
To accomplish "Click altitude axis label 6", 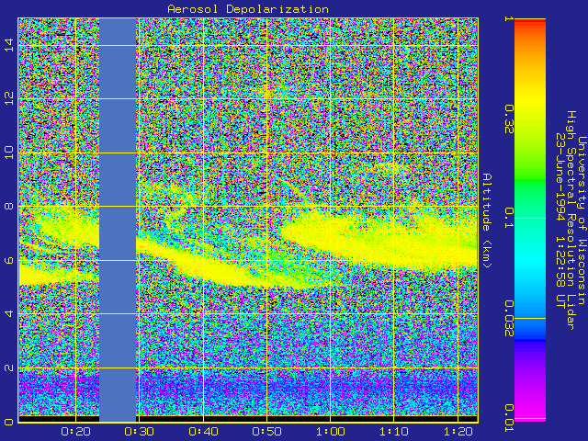I will (x=9, y=260).
